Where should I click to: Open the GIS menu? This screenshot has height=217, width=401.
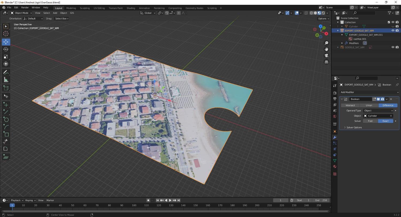point(72,13)
